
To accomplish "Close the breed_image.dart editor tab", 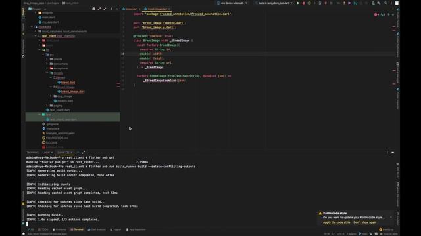I will pos(169,9).
